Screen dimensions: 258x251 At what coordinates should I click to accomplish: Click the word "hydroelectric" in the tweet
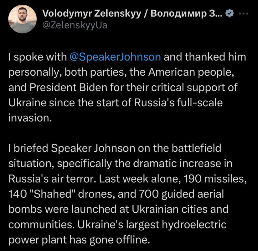194,225
